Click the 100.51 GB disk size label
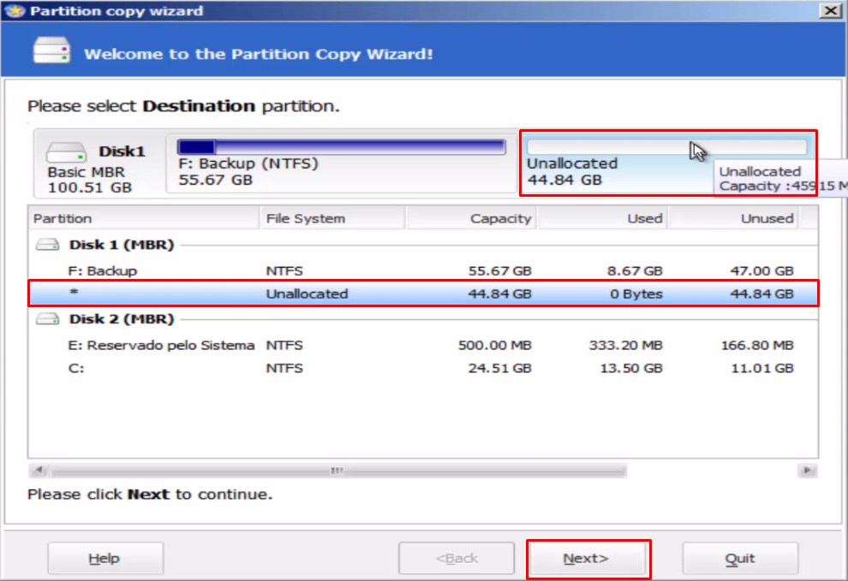 pyautogui.click(x=90, y=187)
